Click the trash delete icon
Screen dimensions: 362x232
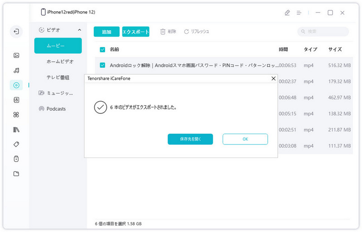pos(163,32)
